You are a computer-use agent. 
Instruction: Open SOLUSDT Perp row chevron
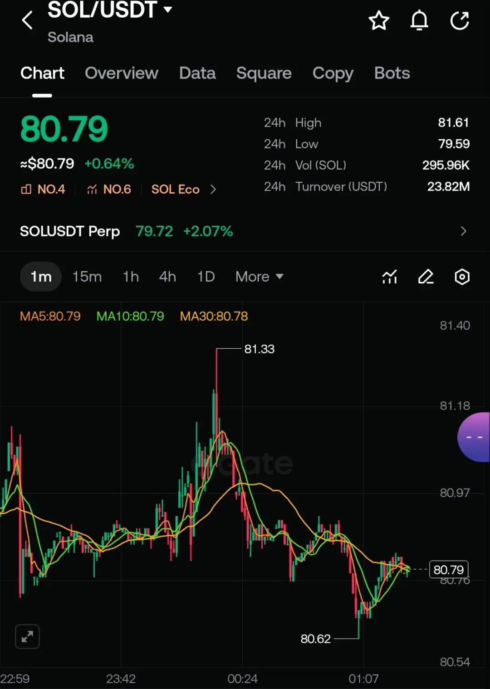(x=463, y=231)
